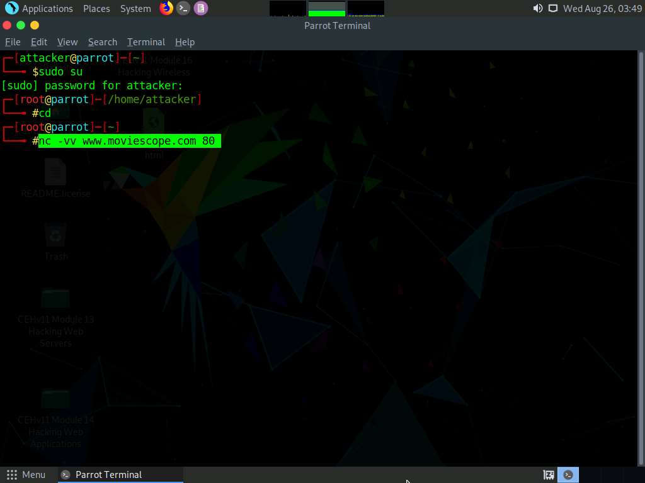Click the CPU system monitor graph
Screen dimensions: 645x483
coord(287,9)
